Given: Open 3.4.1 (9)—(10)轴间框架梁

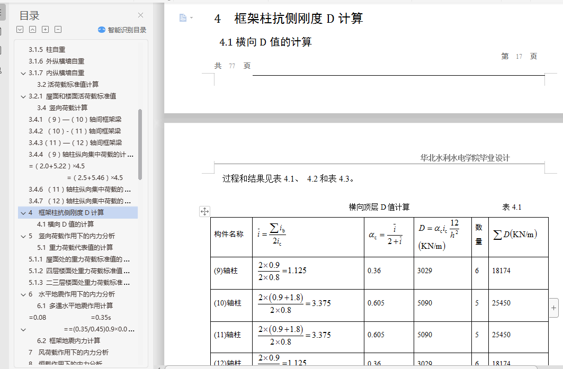Looking at the screenshot, I should pos(75,119).
